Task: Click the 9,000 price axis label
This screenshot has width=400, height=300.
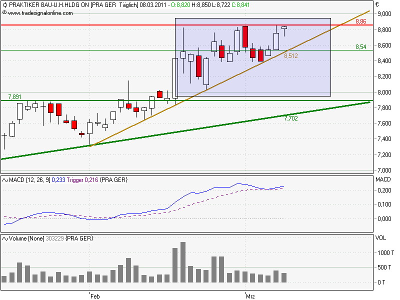Action: 384,14
